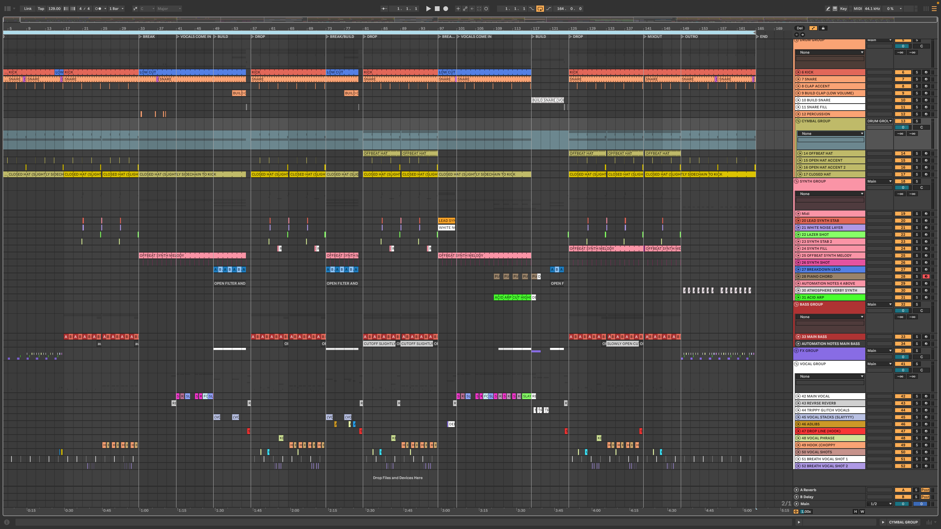Screen dimensions: 941x529
Task: Toggle the Computer MIDI Keyboard icon
Action: pyautogui.click(x=835, y=8)
